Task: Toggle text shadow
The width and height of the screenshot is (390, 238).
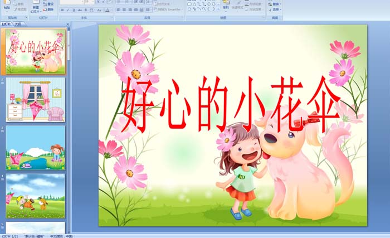Action: pos(86,10)
